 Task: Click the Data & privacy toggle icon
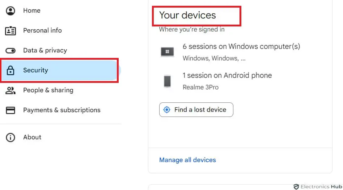10,51
